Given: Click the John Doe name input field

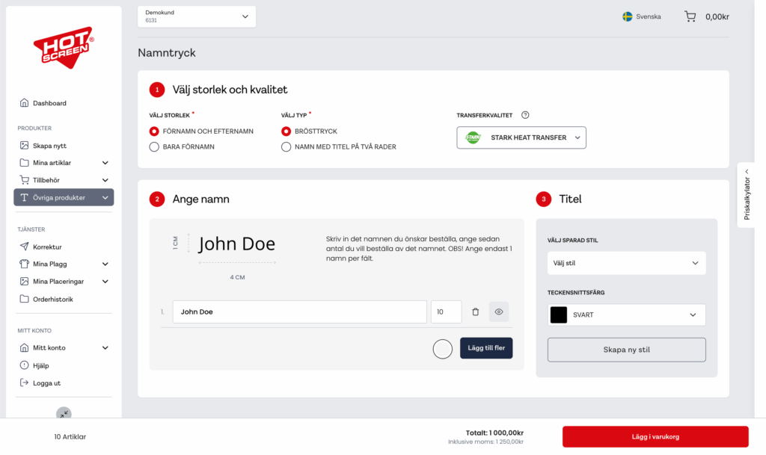Looking at the screenshot, I should 299,312.
